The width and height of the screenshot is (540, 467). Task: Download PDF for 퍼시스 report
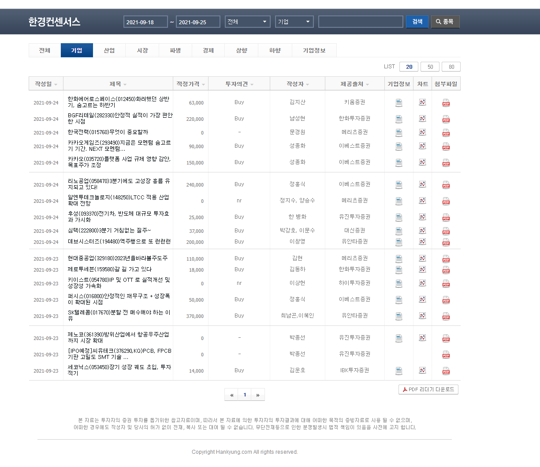[x=446, y=300]
